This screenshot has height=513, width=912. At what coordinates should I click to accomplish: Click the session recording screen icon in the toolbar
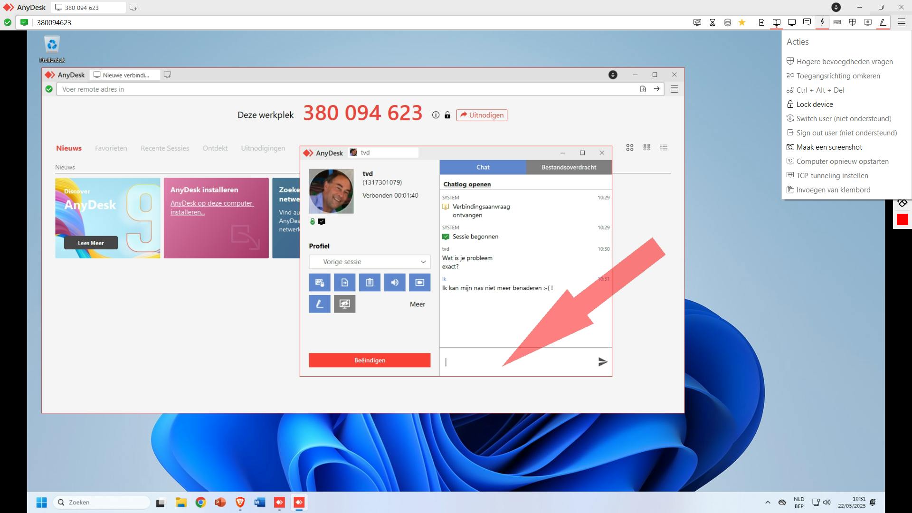(x=868, y=22)
